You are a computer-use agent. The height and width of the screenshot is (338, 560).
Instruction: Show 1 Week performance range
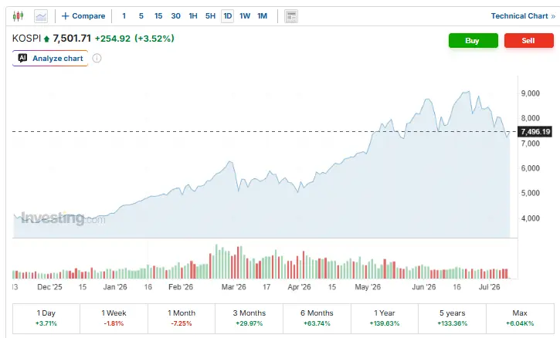(114, 319)
